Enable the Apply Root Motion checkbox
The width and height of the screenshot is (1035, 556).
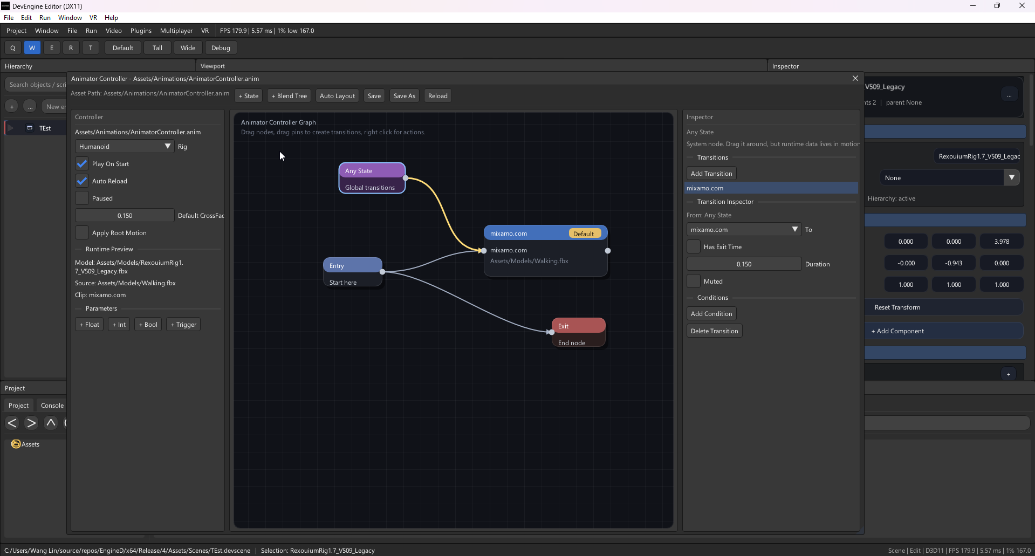pyautogui.click(x=82, y=233)
